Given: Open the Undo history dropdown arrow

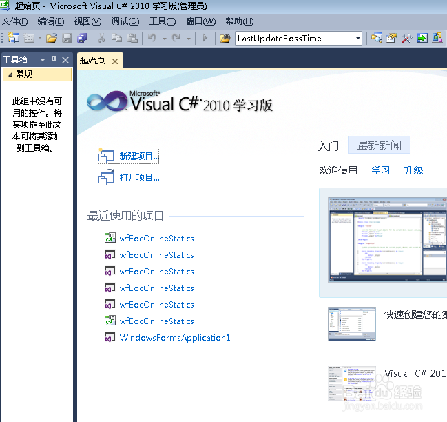Looking at the screenshot, I should [x=165, y=38].
